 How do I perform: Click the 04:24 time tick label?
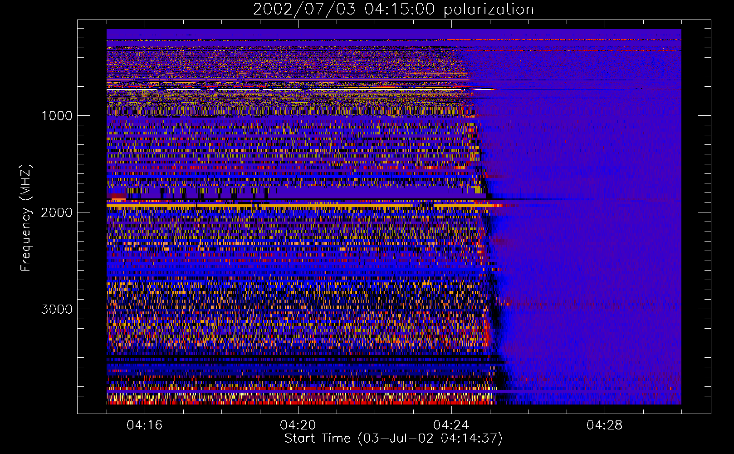coord(451,425)
